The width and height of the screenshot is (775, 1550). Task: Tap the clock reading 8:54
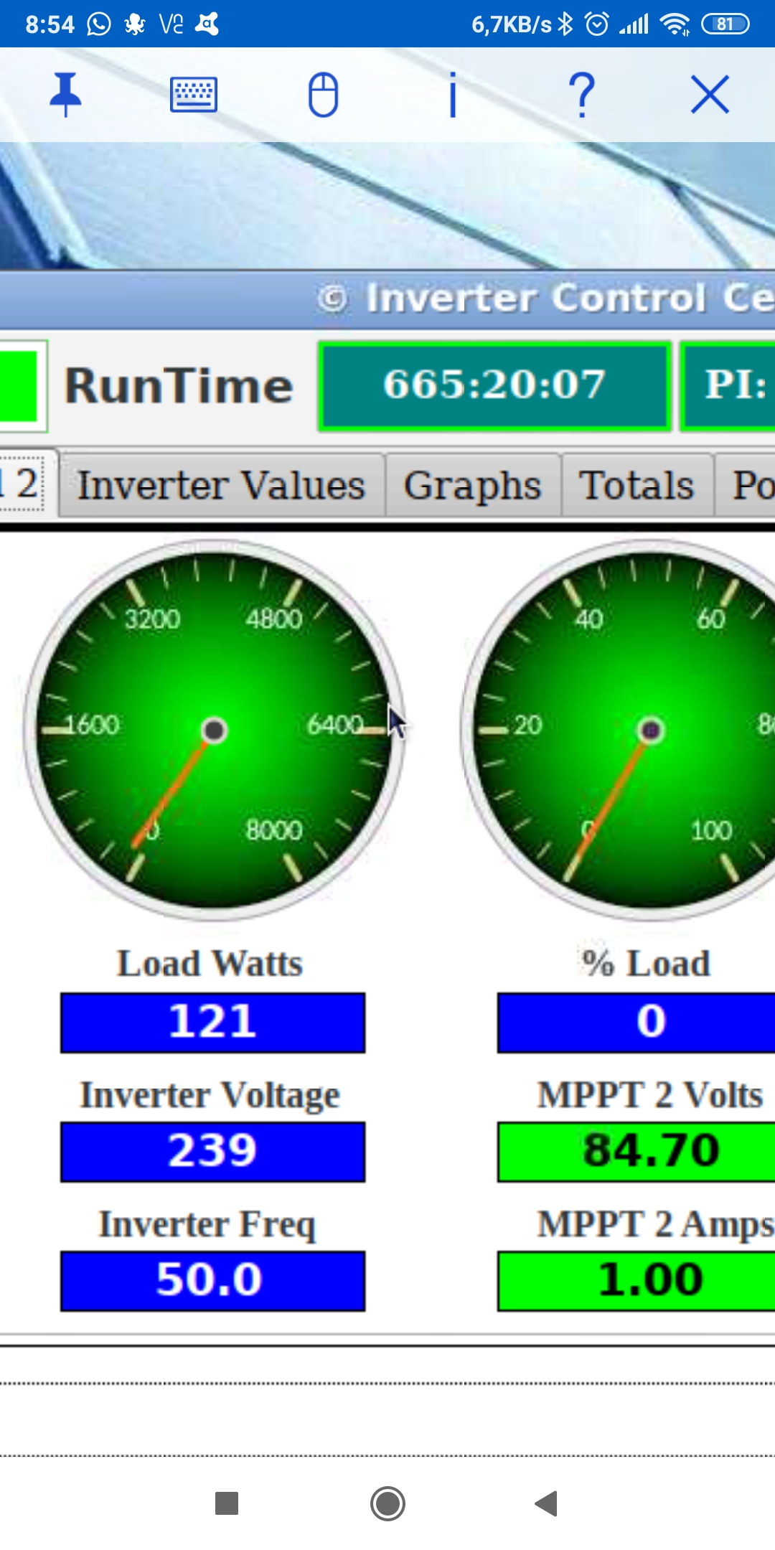click(x=50, y=24)
